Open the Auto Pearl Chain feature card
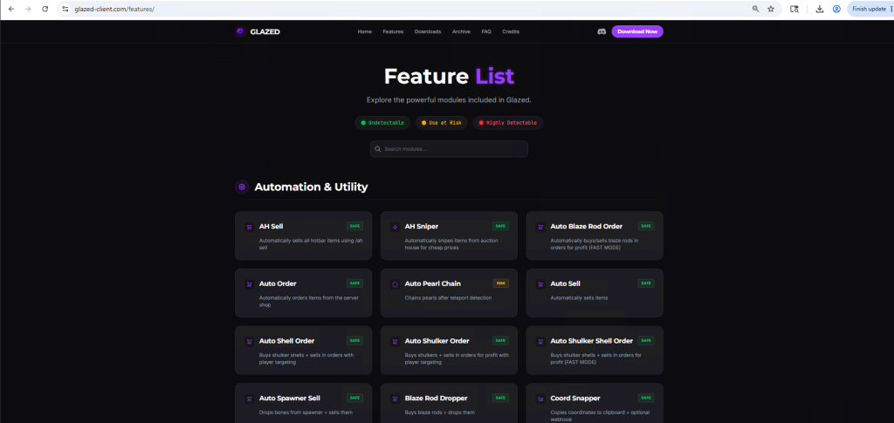894x423 pixels. 449,293
